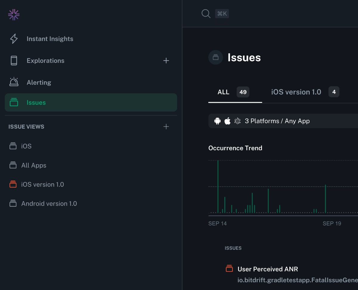
Task: Select the Issues icon in the sidebar
Action: click(14, 102)
